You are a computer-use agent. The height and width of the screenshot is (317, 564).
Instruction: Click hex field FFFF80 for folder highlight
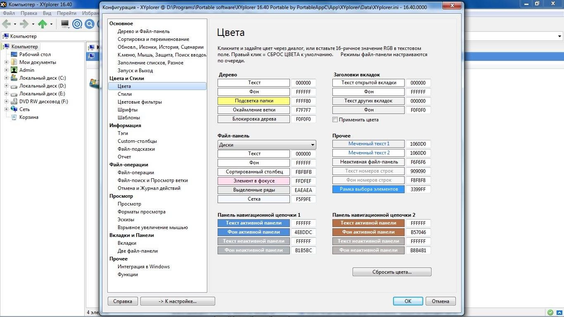(303, 101)
